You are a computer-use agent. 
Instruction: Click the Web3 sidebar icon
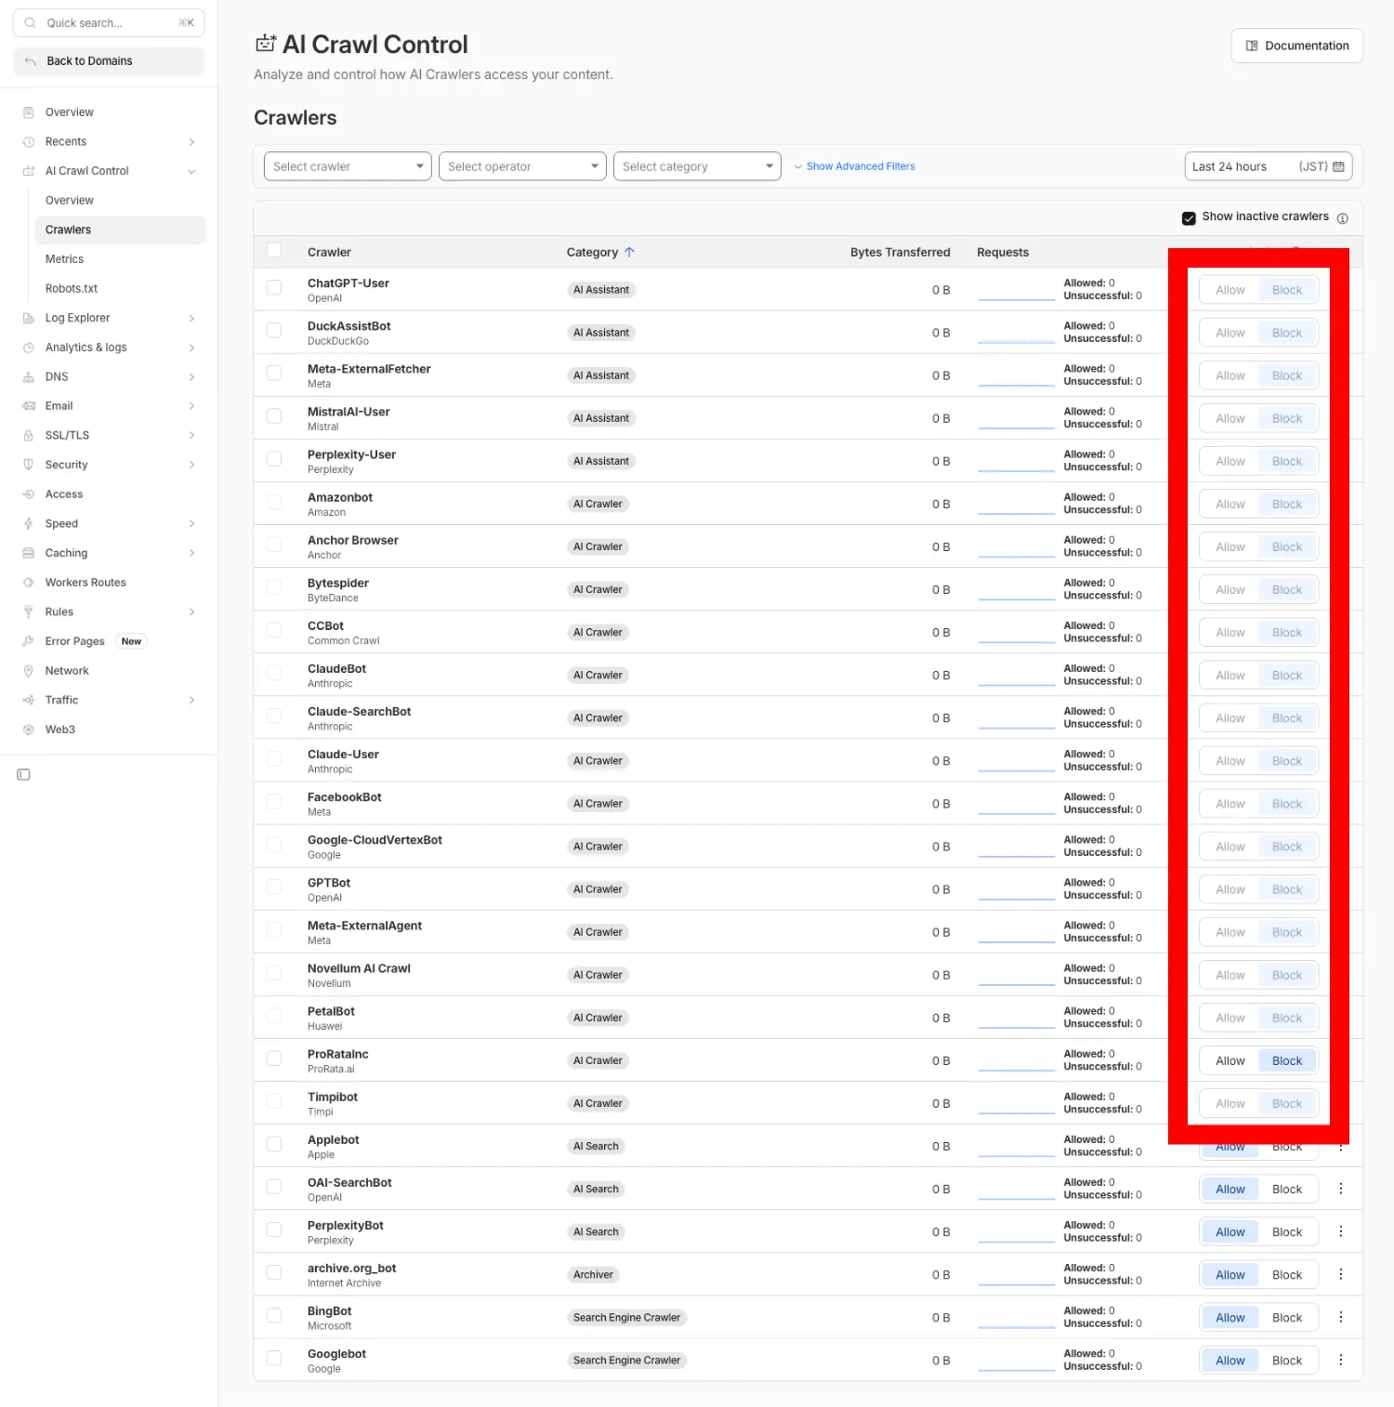29,730
